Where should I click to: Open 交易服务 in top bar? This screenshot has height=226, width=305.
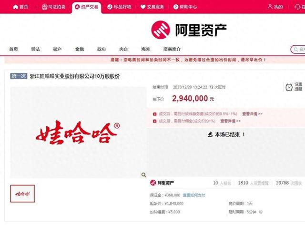[152, 7]
